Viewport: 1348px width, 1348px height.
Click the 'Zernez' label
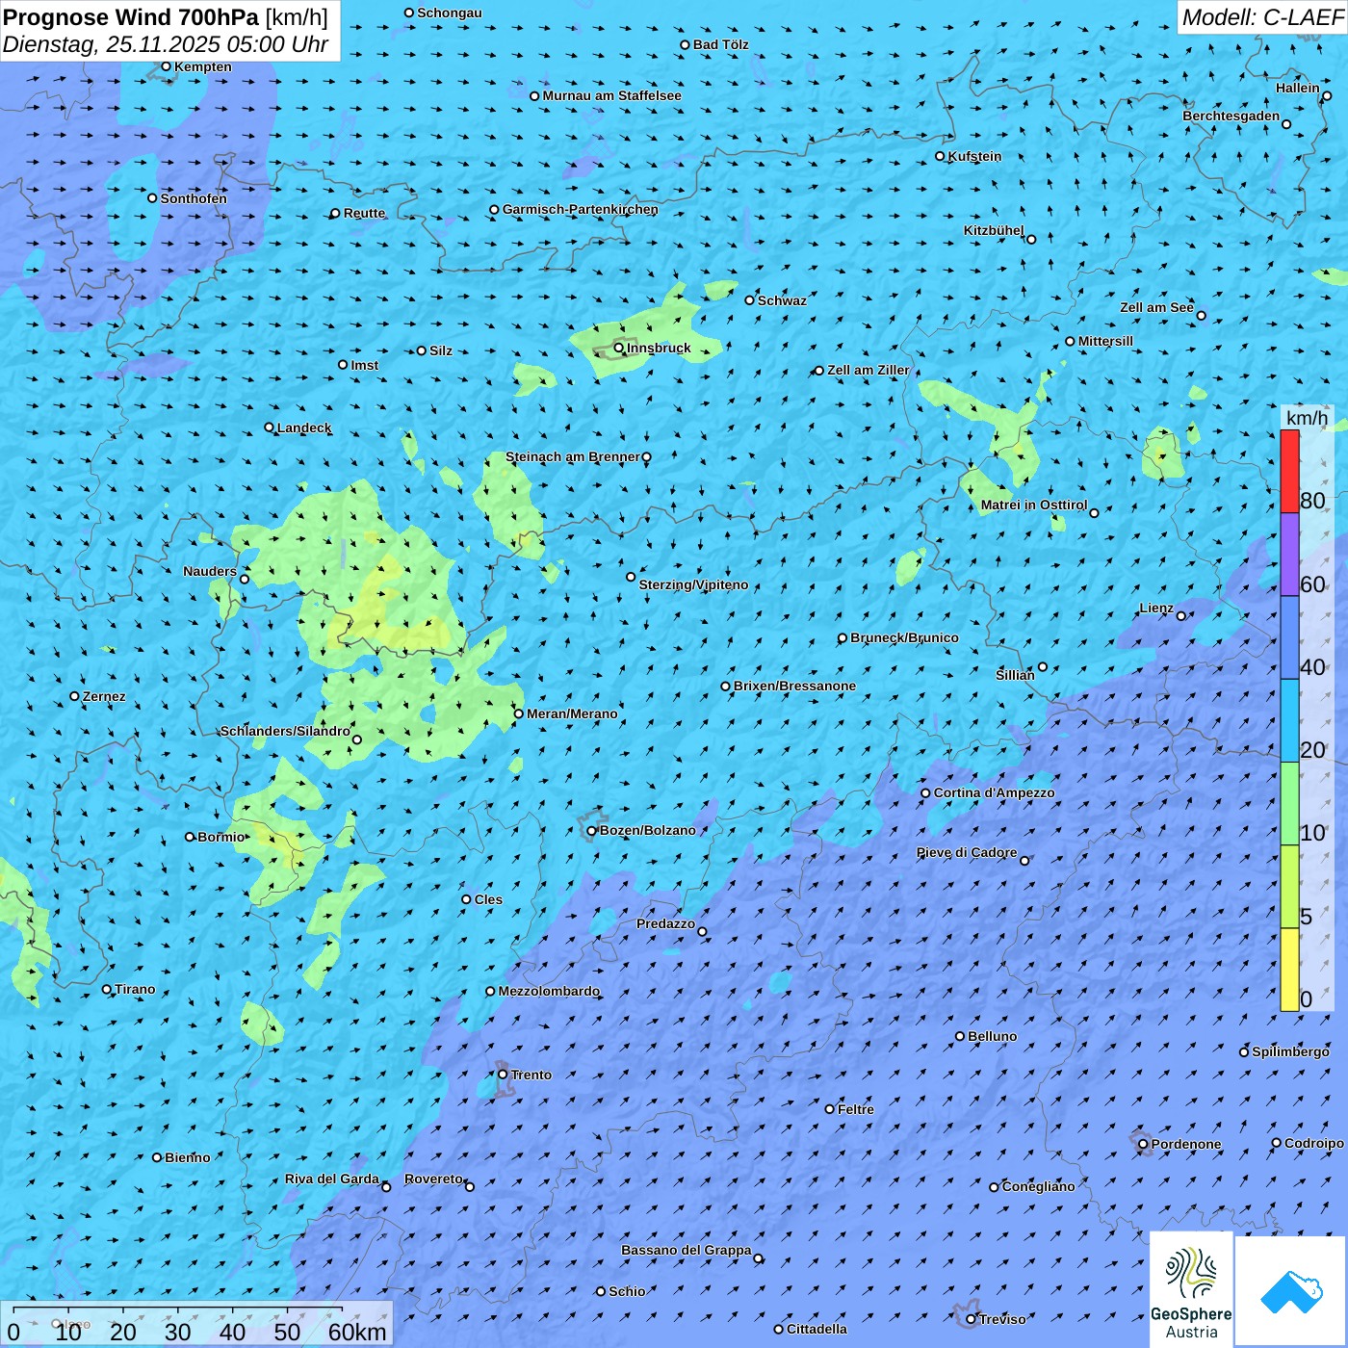point(104,696)
